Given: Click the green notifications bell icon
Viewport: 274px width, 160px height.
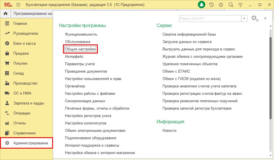Looking at the screenshot, I should point(202,5).
